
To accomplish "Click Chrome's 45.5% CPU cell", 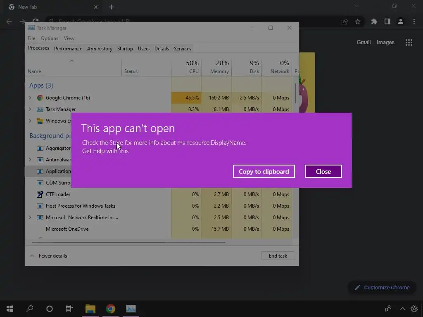I will click(x=186, y=97).
